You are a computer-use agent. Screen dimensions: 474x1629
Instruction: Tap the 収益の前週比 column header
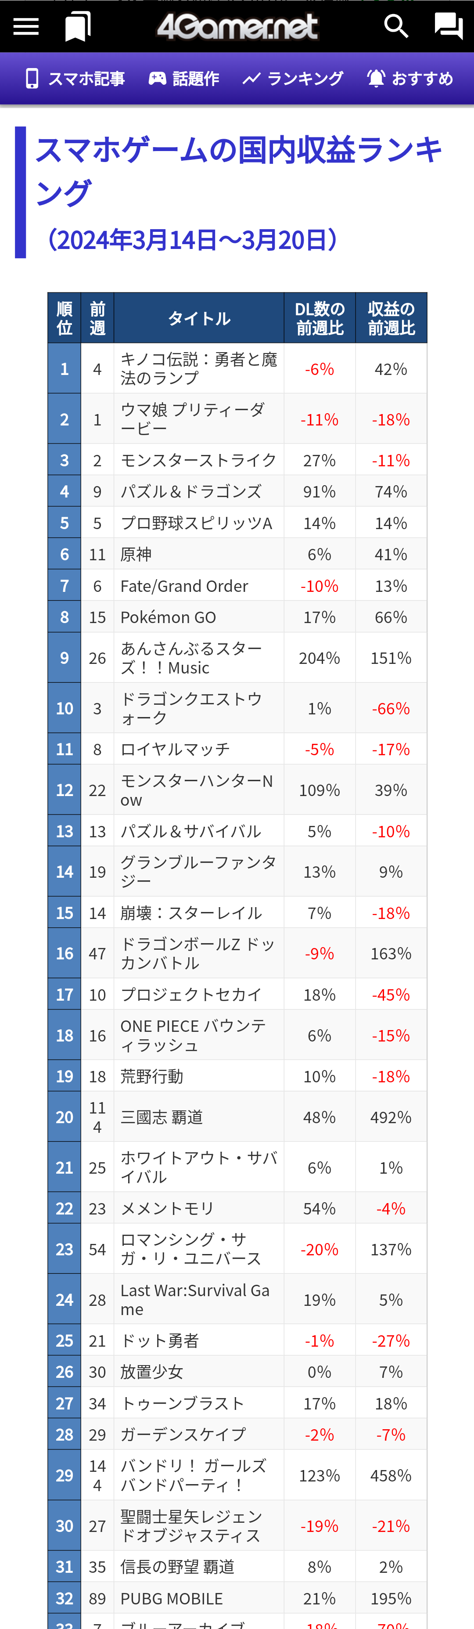[x=391, y=318]
